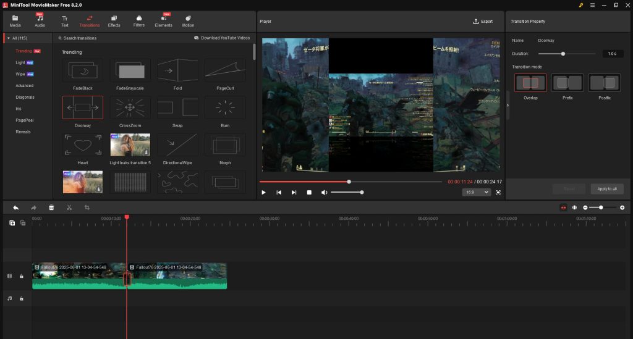This screenshot has width=633, height=339.
Task: Open the hamburger main menu
Action: pyautogui.click(x=592, y=5)
